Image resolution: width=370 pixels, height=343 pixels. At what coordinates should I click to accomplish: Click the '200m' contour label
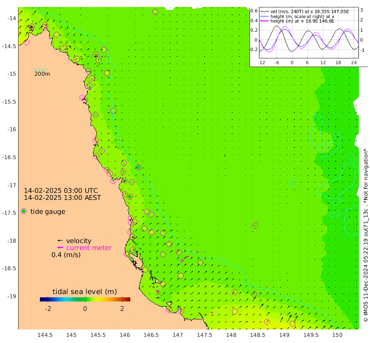(x=42, y=74)
